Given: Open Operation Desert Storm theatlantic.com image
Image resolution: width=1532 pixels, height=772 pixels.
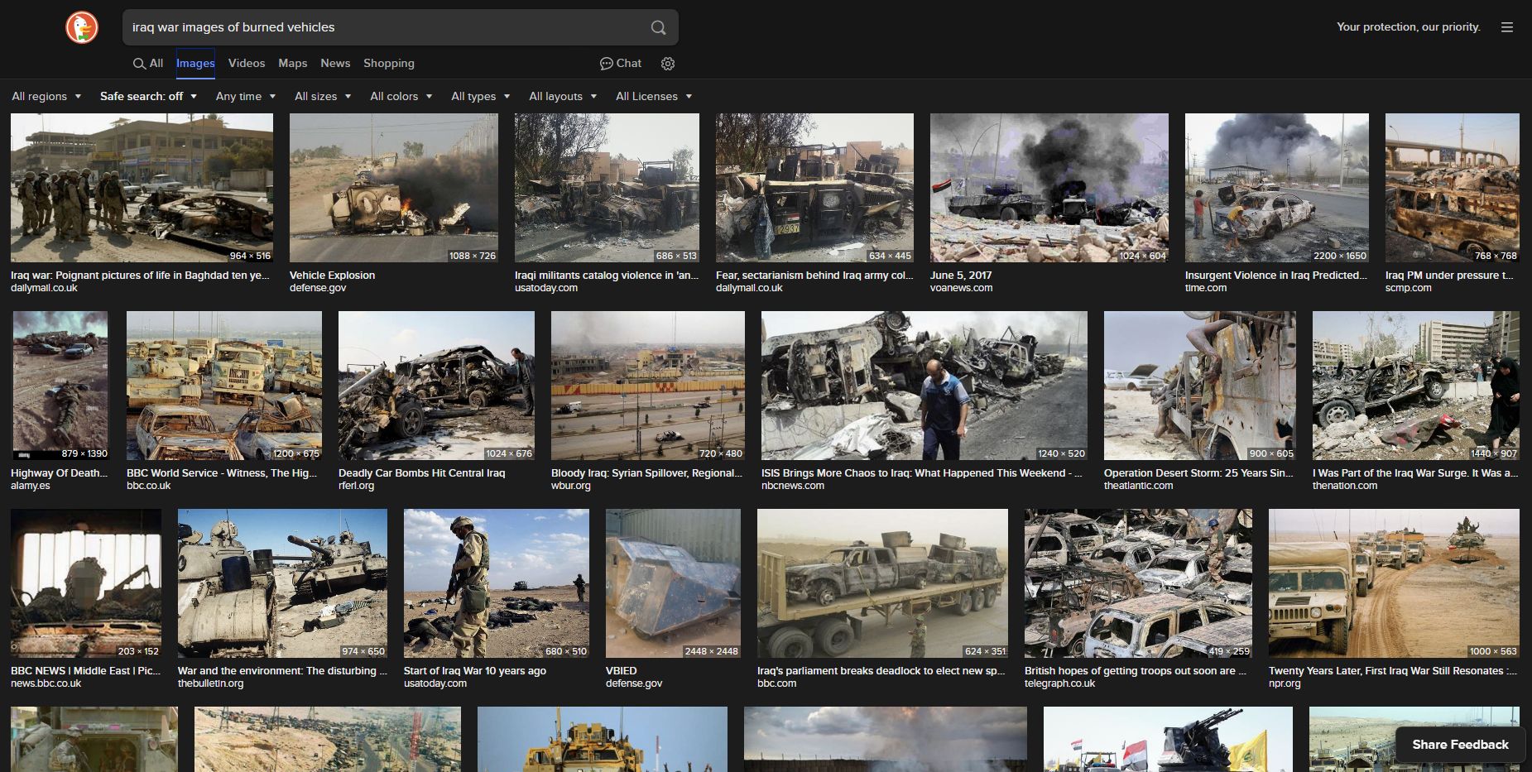Looking at the screenshot, I should coord(1200,386).
